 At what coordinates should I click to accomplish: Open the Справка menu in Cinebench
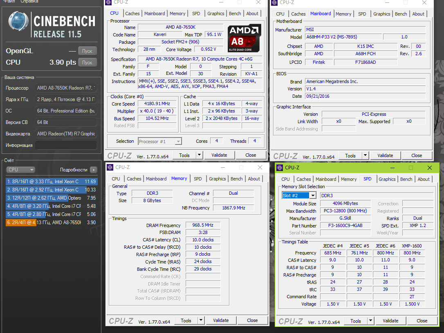[29, 1]
